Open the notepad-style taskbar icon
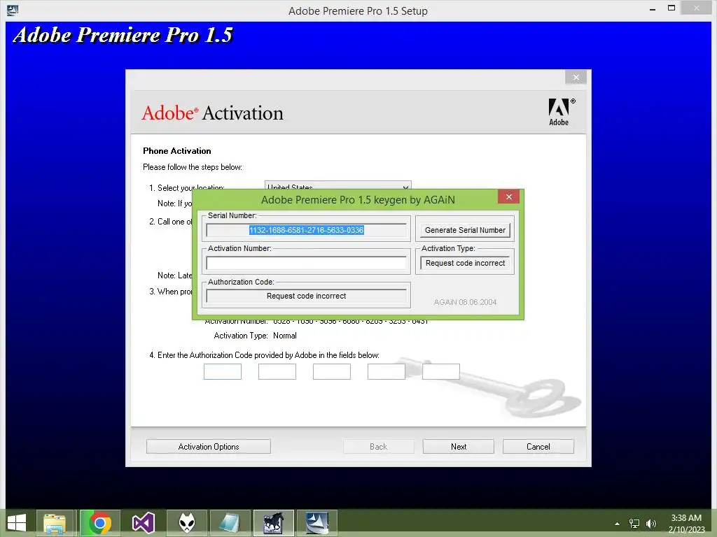 pyautogui.click(x=230, y=523)
